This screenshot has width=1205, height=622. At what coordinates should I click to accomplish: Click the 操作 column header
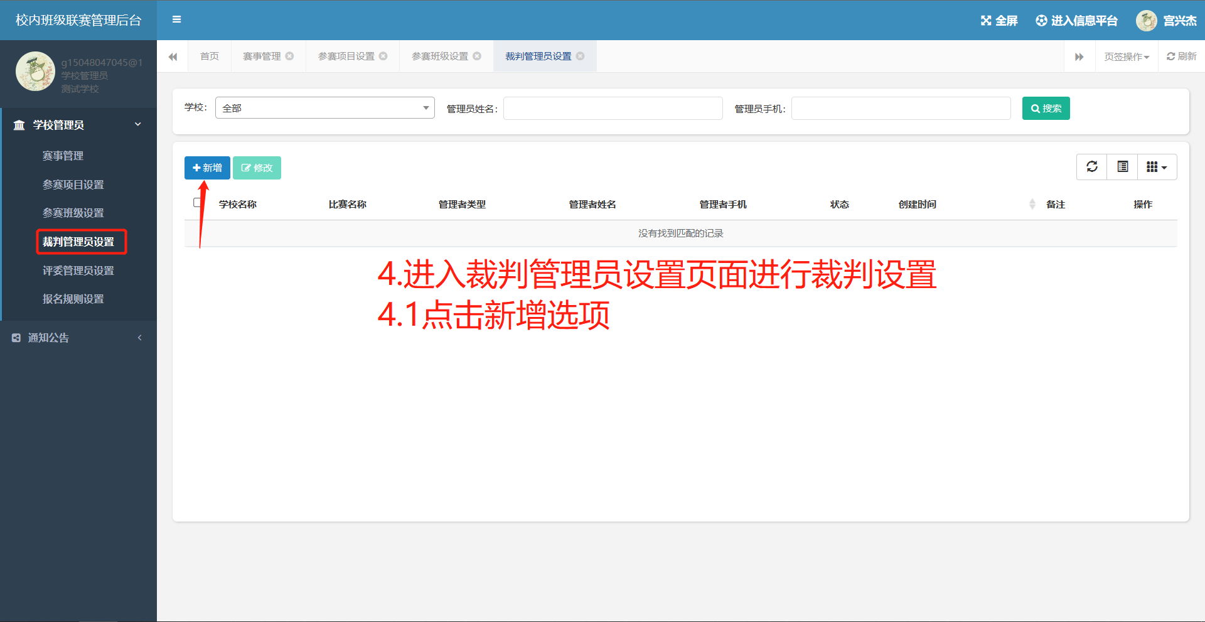[x=1143, y=204]
